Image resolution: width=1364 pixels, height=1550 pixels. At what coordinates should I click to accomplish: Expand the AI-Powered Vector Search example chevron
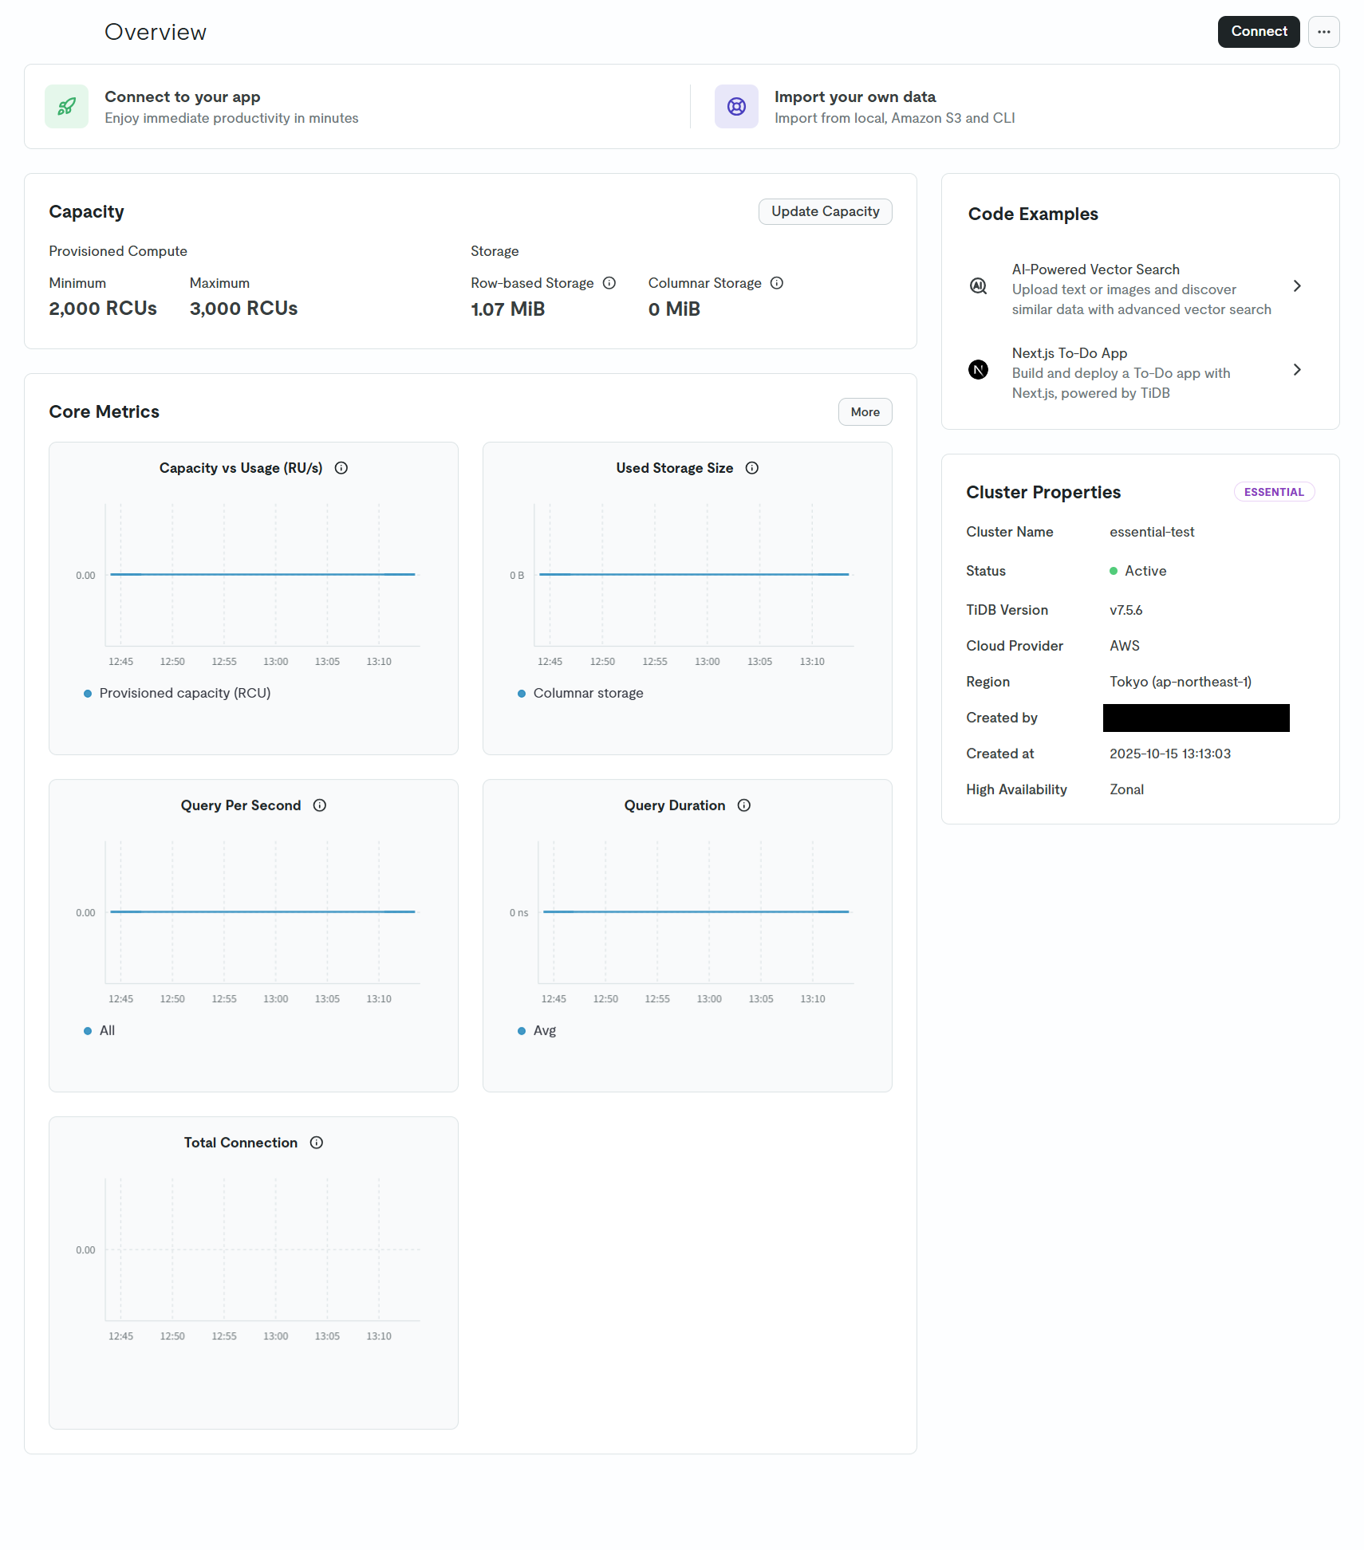coord(1297,286)
